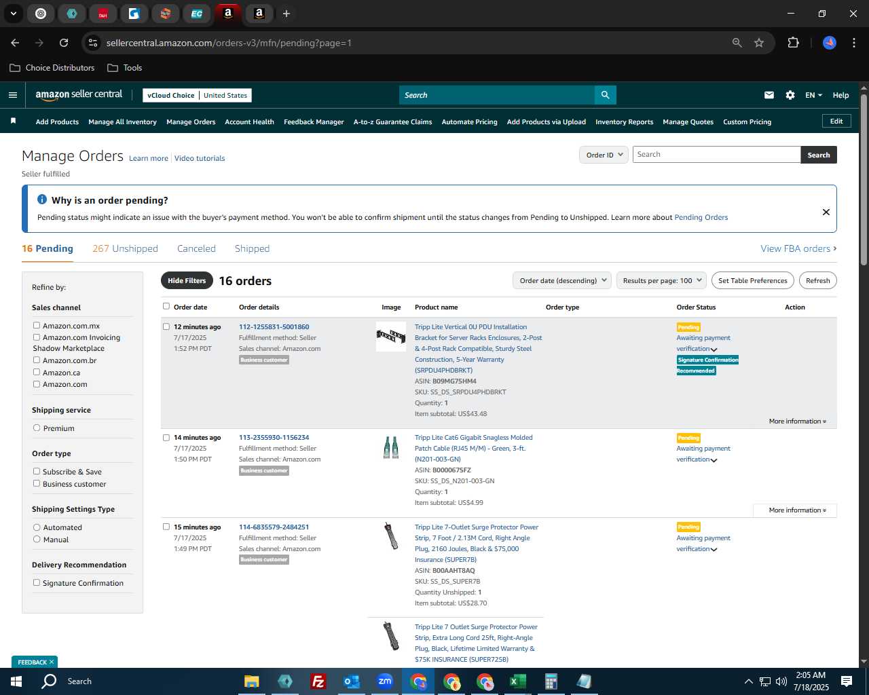
Task: Check the Amazon.com.mx sales channel filter
Action: tap(37, 326)
